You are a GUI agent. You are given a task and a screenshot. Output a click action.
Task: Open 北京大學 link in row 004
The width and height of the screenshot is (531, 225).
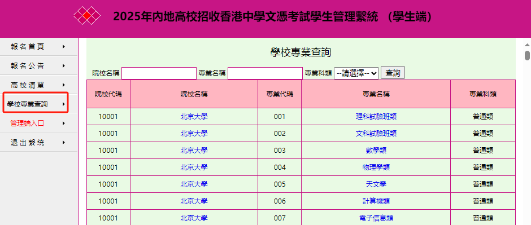(x=194, y=167)
